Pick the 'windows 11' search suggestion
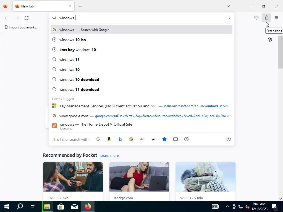This screenshot has width=283, height=212. tap(141, 60)
